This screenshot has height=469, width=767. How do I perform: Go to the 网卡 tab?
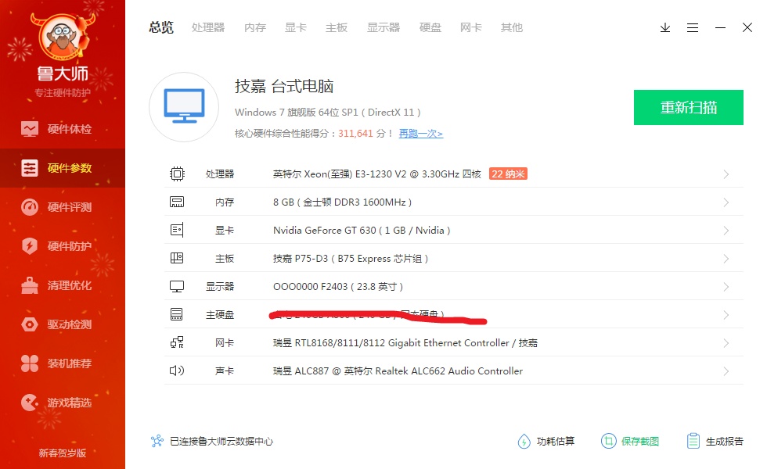point(471,27)
